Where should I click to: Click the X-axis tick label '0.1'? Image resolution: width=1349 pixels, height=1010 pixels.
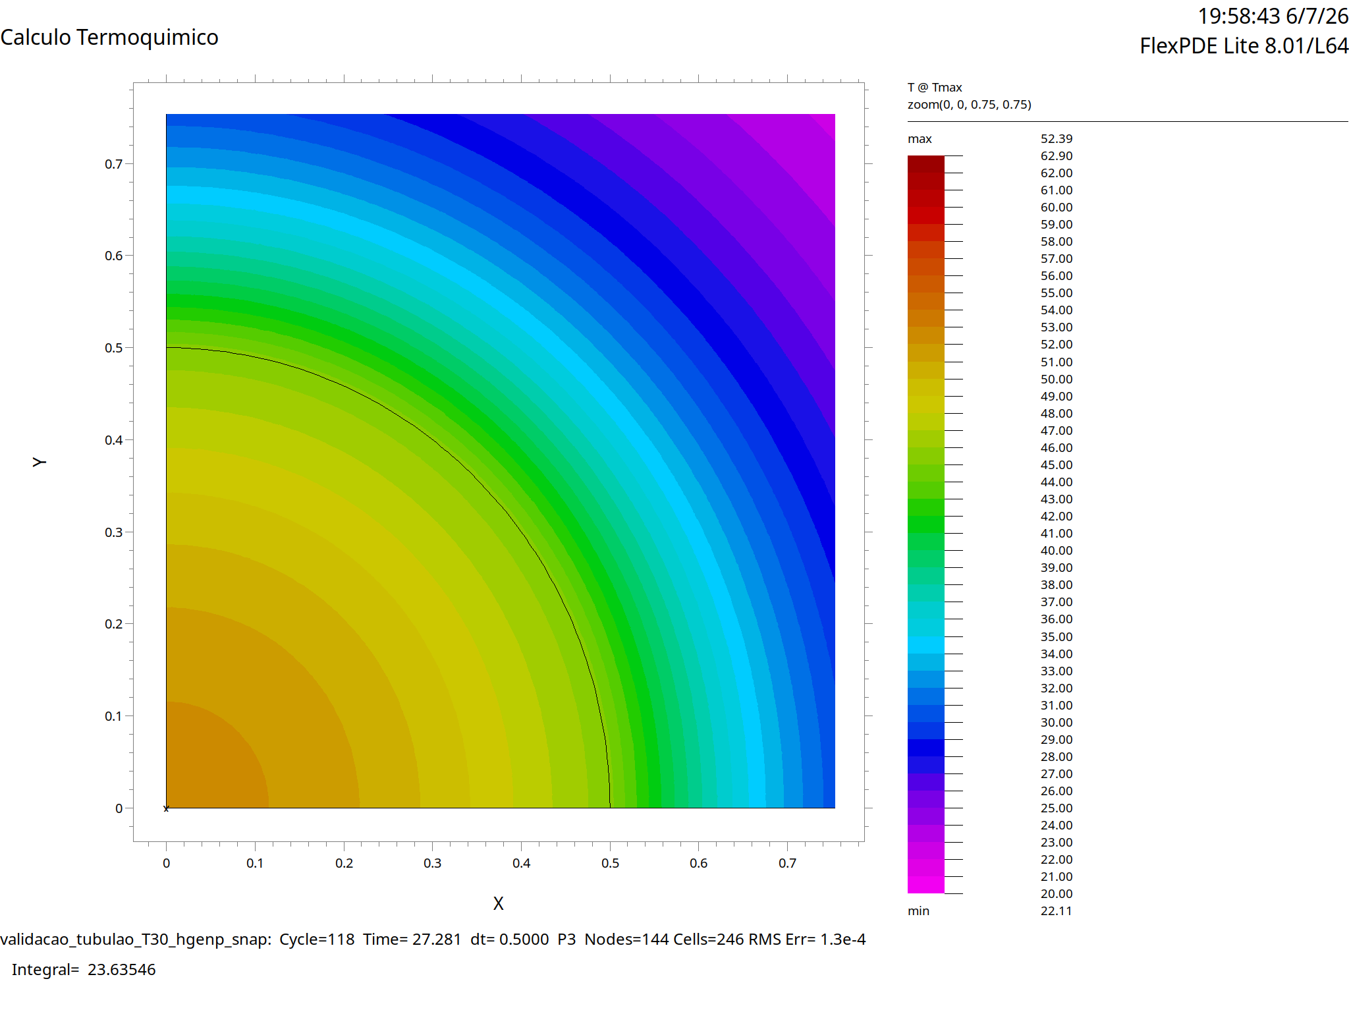(x=255, y=863)
